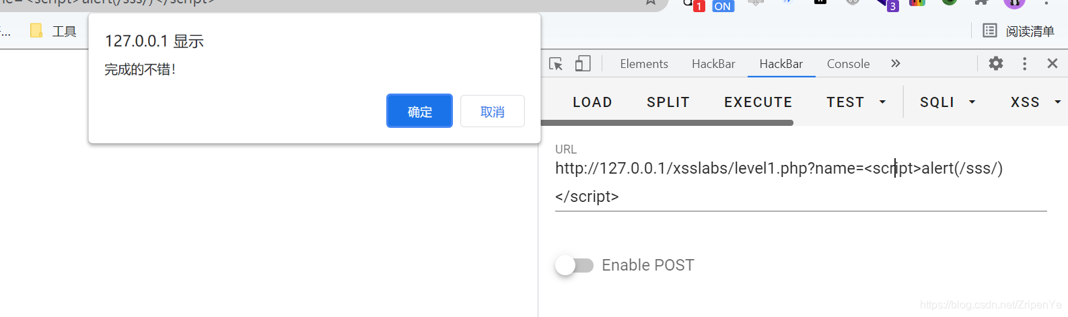This screenshot has height=317, width=1068.
Task: Toggle the Enable POST switch
Action: tap(574, 265)
